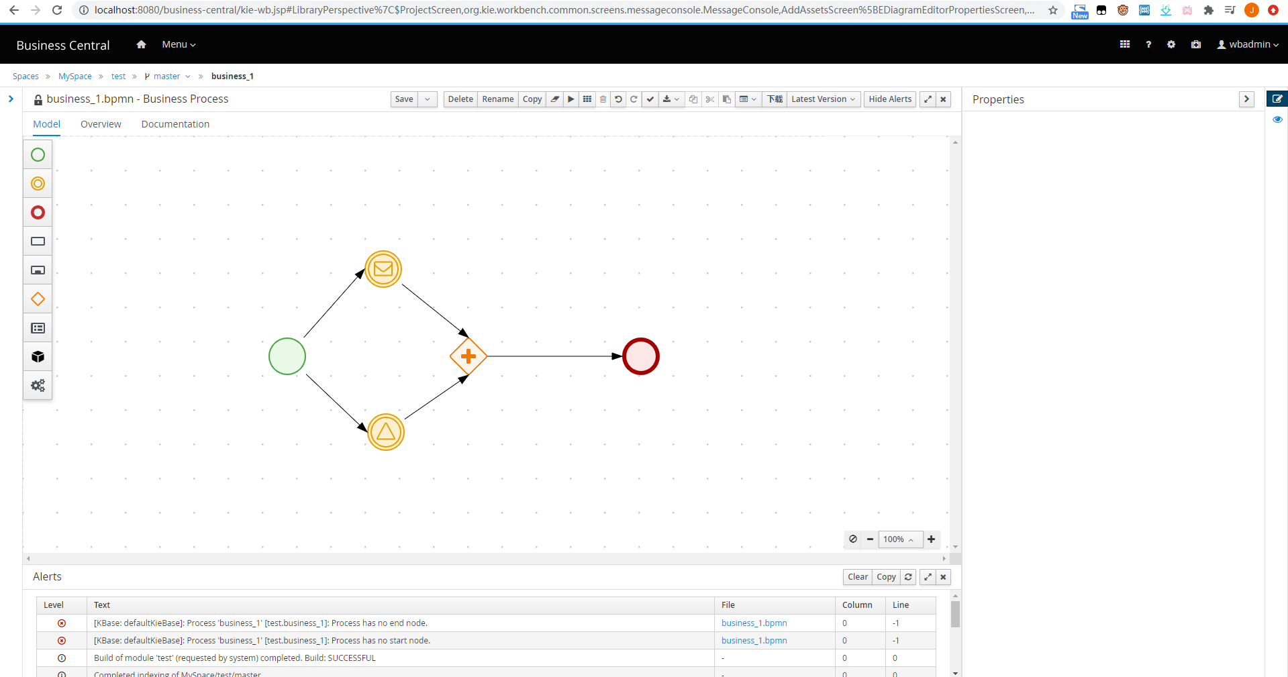The image size is (1288, 677).
Task: Open the 100% zoom level dropdown
Action: click(899, 539)
